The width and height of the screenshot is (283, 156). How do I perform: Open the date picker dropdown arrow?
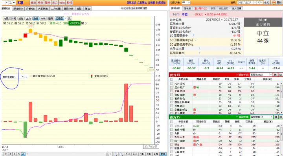coord(255,2)
